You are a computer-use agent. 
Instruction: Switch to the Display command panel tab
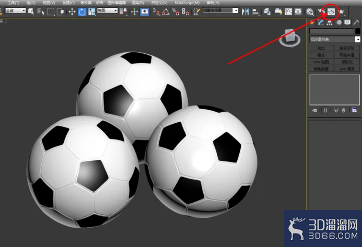pos(347,22)
